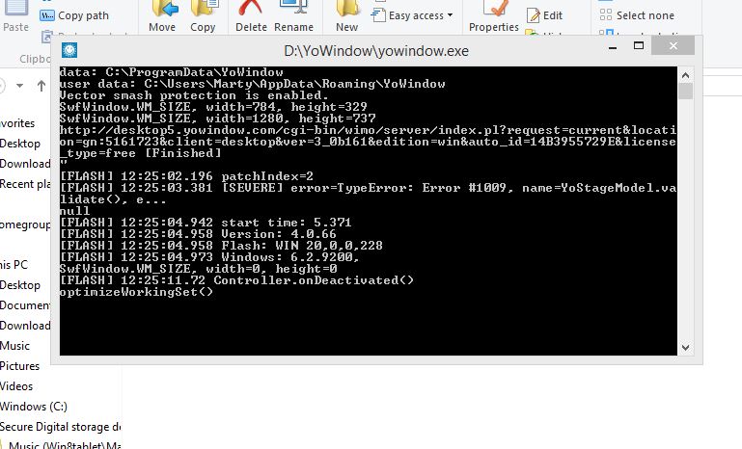Select Secure Digital storage device in sidebar
The height and width of the screenshot is (449, 742).
click(x=61, y=427)
